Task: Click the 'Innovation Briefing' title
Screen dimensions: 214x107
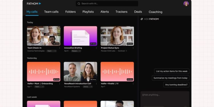Action: pos(73,48)
